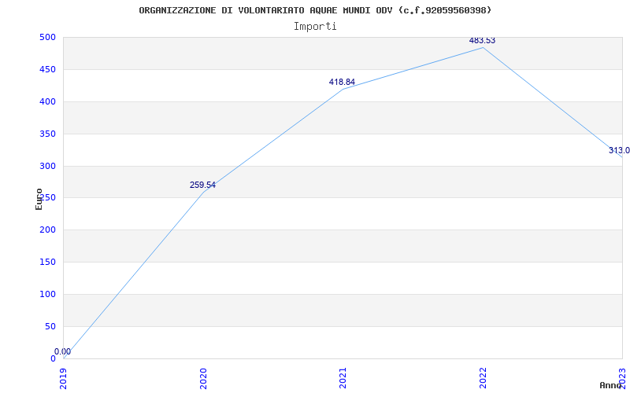Select year 2021 on the x-axis
The image size is (630, 393).
coord(343,378)
